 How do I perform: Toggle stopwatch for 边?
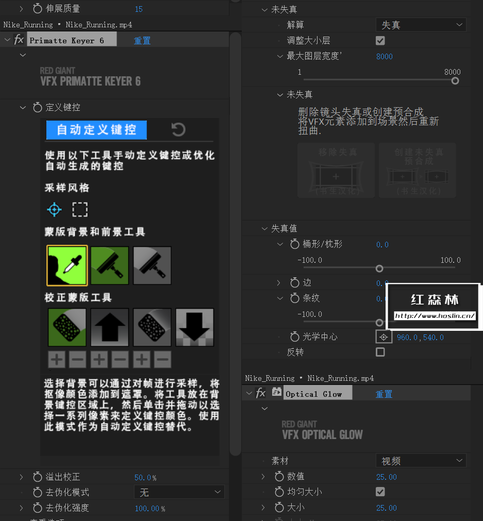pyautogui.click(x=294, y=282)
